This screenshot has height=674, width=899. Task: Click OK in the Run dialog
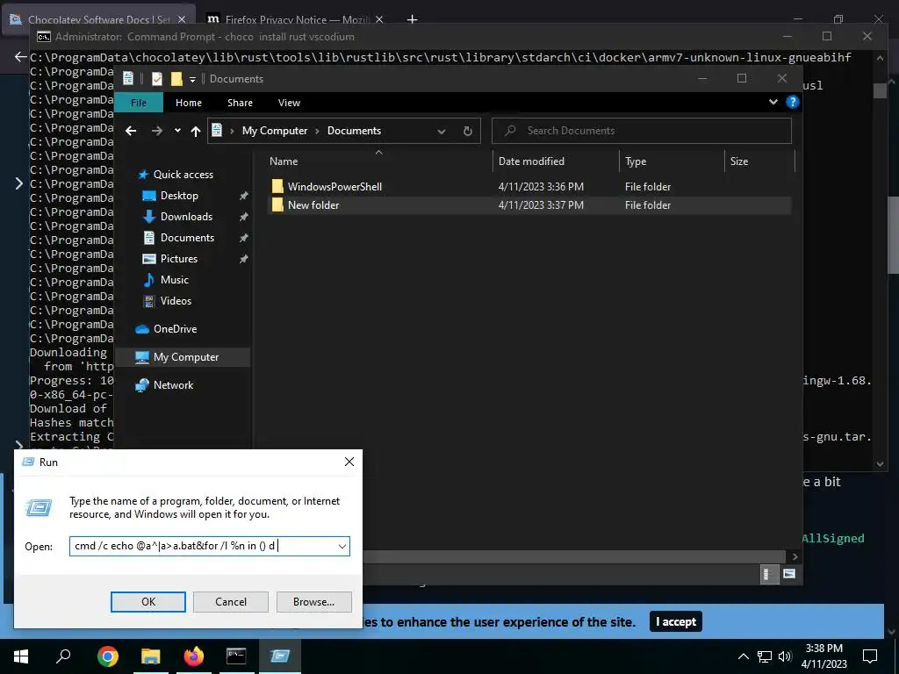point(147,602)
